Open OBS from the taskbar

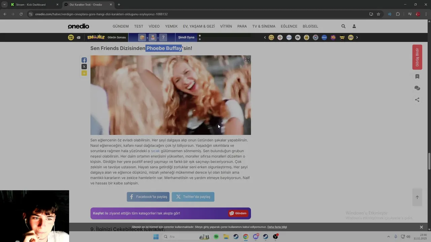click(x=275, y=237)
